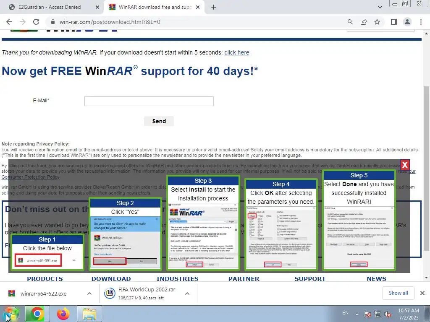430x322 pixels.
Task: Select the WinRAR download free tab
Action: pos(155,7)
